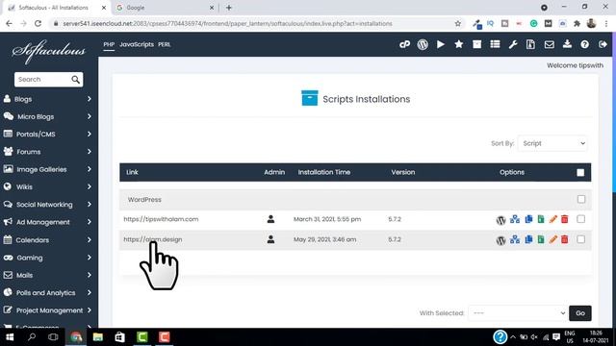
Task: Open cPanel icon in Softaculous top bar
Action: (404, 44)
